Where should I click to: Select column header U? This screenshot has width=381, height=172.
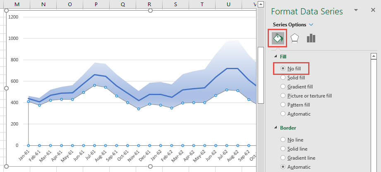tap(229, 5)
